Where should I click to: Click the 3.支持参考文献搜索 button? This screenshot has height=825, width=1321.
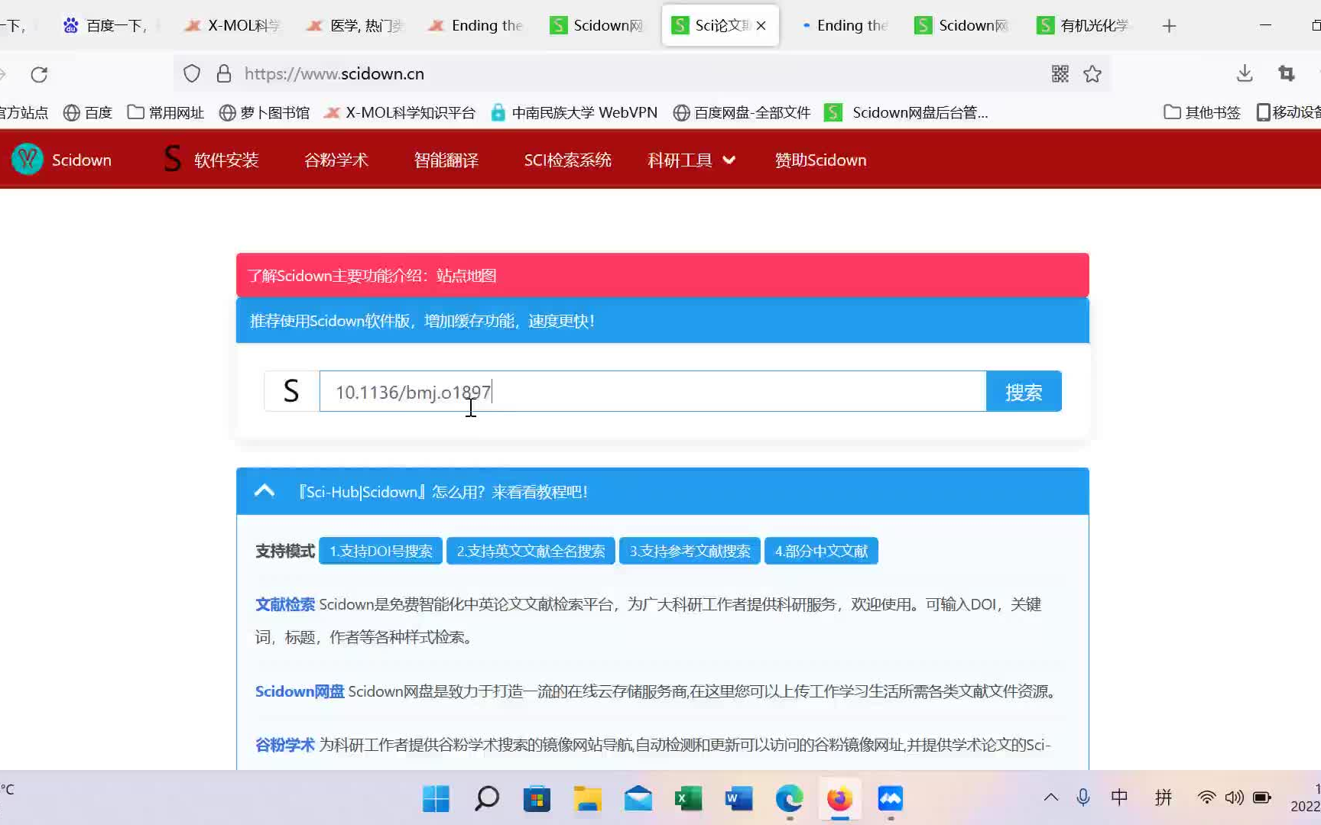[690, 551]
